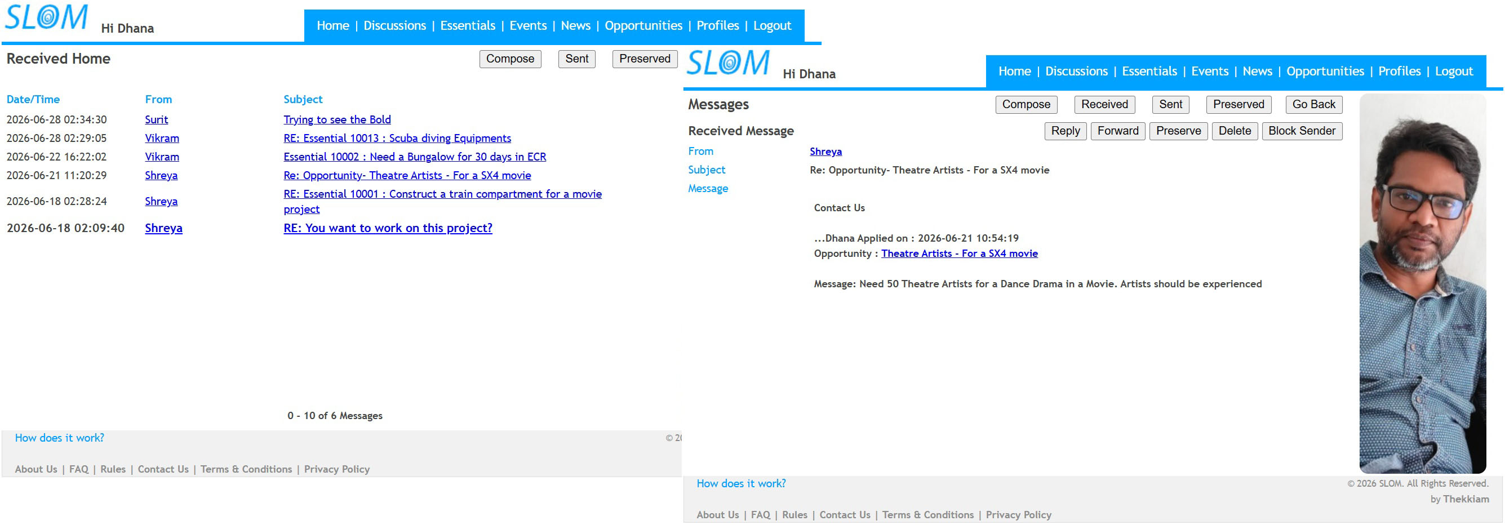Click Preserved button on Messages page
Image resolution: width=1505 pixels, height=525 pixels.
tap(1238, 105)
